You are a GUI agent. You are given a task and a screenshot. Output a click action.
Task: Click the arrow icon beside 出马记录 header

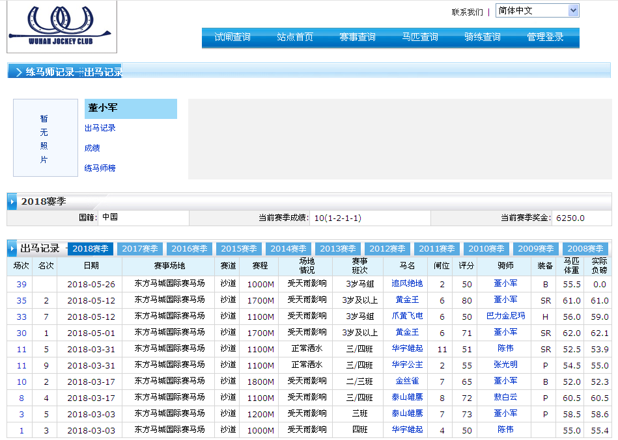pos(12,248)
